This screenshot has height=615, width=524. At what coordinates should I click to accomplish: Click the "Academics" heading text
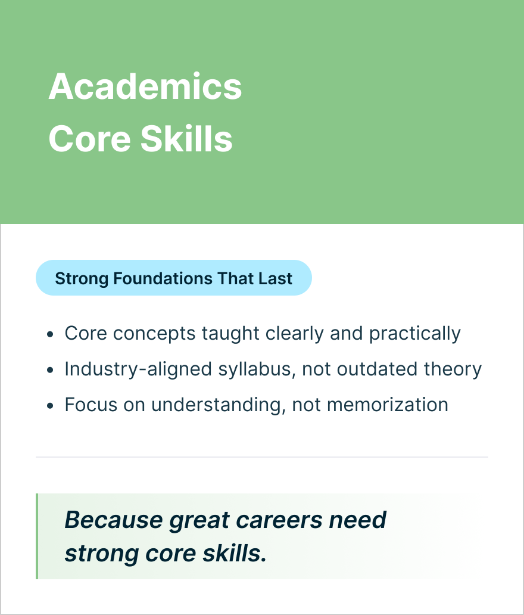pyautogui.click(x=145, y=87)
